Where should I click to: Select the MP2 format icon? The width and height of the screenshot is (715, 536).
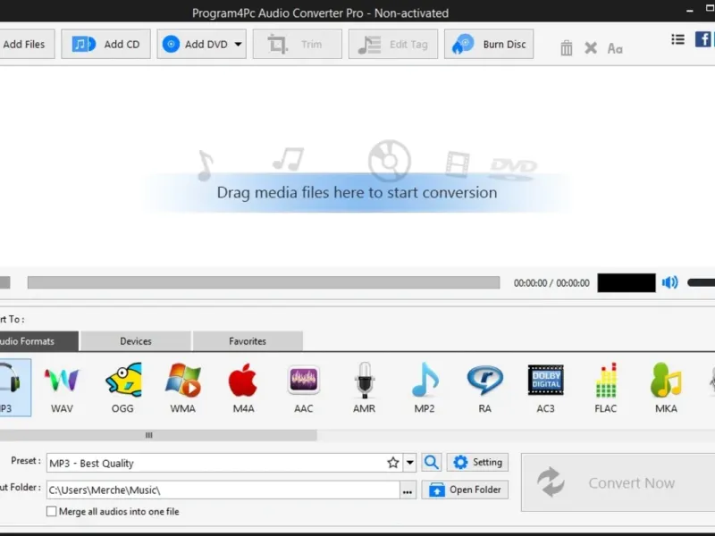coord(425,388)
